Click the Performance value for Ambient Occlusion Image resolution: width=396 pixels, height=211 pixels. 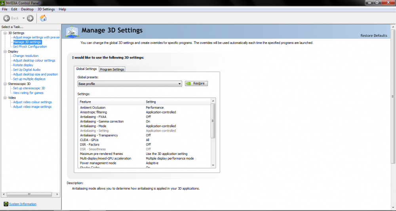coord(154,107)
